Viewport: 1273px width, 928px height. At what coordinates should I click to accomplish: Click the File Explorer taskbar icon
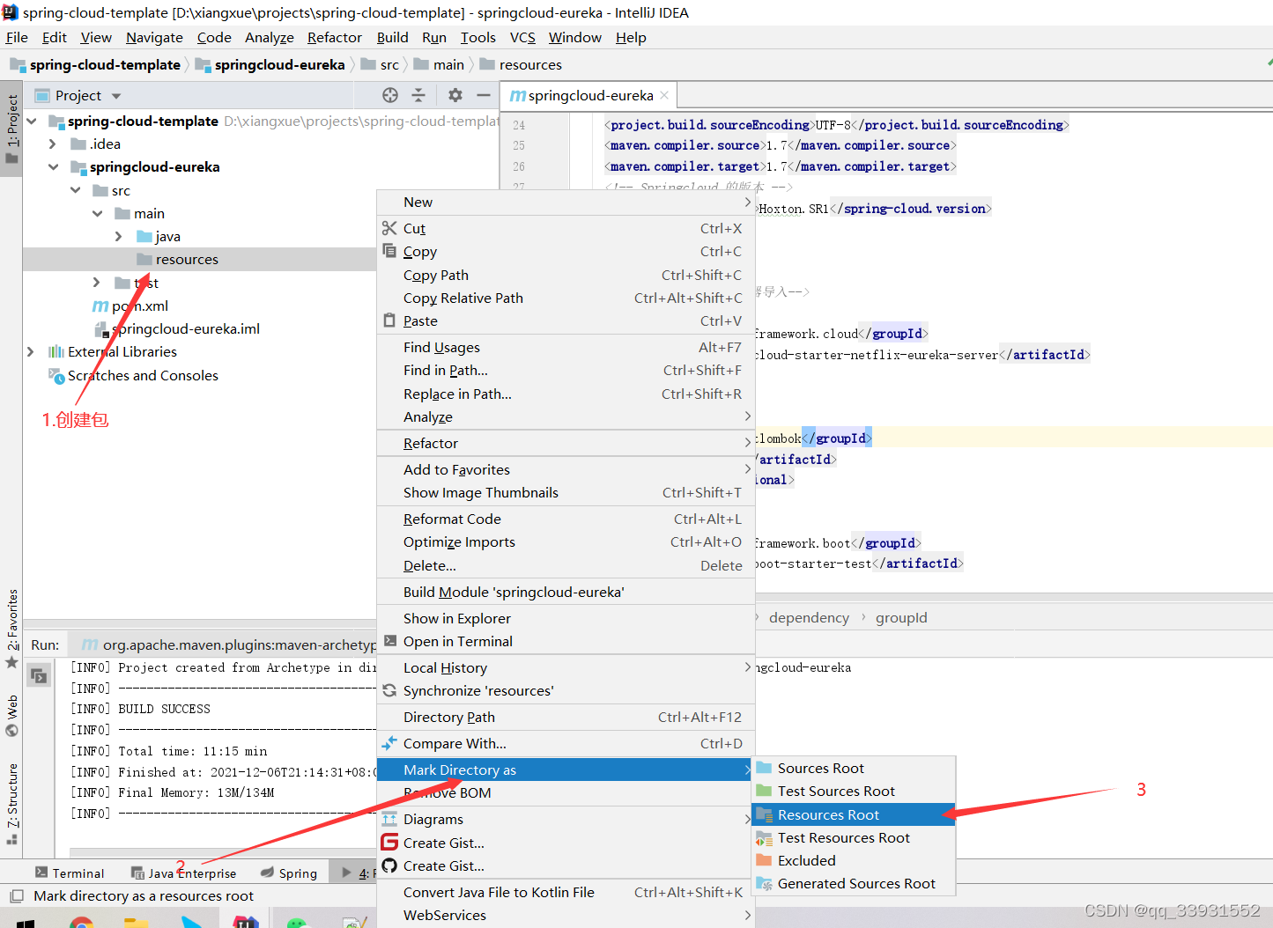click(x=136, y=921)
